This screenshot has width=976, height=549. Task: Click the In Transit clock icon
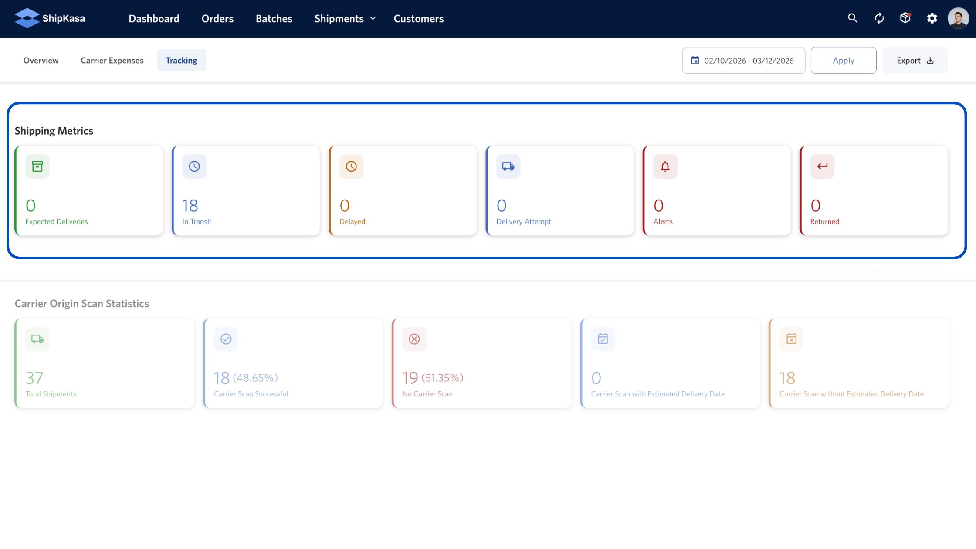[194, 166]
